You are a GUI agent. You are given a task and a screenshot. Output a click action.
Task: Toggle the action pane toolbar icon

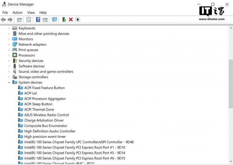pyautogui.click(x=45, y=20)
